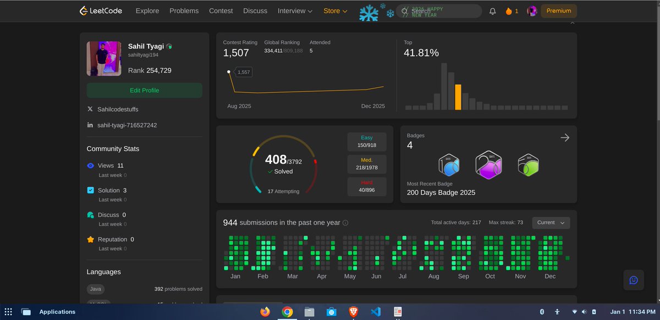660x320 pixels.
Task: Click the Bluetooth tray icon
Action: click(x=542, y=312)
